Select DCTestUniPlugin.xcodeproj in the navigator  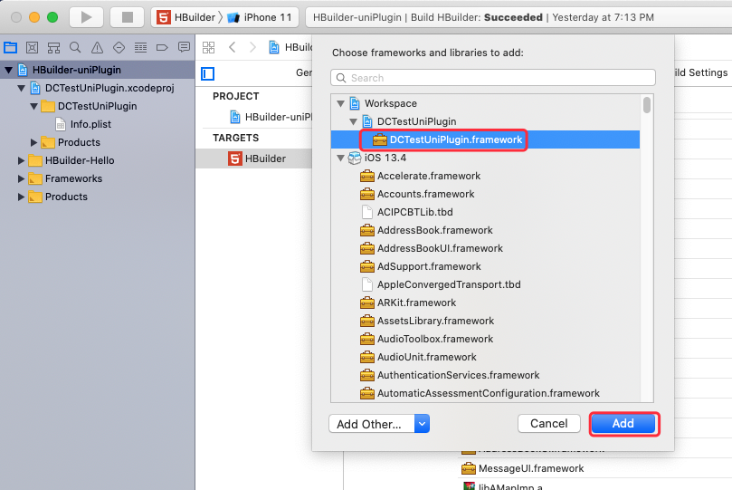(109, 88)
